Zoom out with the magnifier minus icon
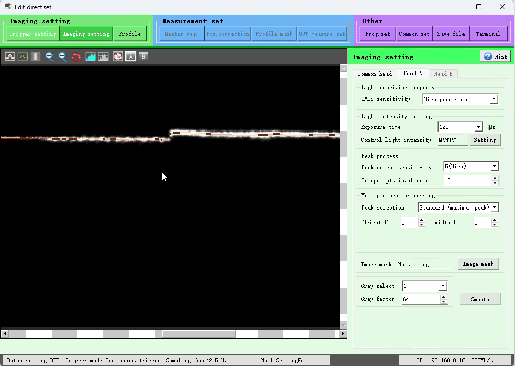Viewport: 515px width, 366px height. point(62,57)
